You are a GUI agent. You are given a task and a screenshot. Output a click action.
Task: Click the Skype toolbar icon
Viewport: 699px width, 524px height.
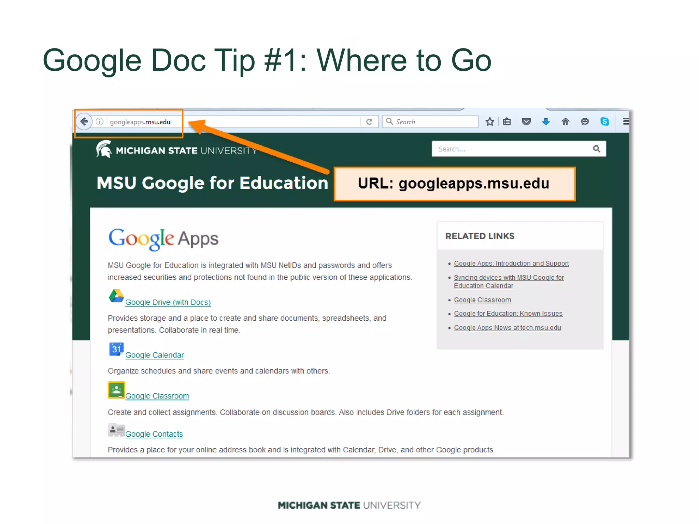tap(605, 121)
